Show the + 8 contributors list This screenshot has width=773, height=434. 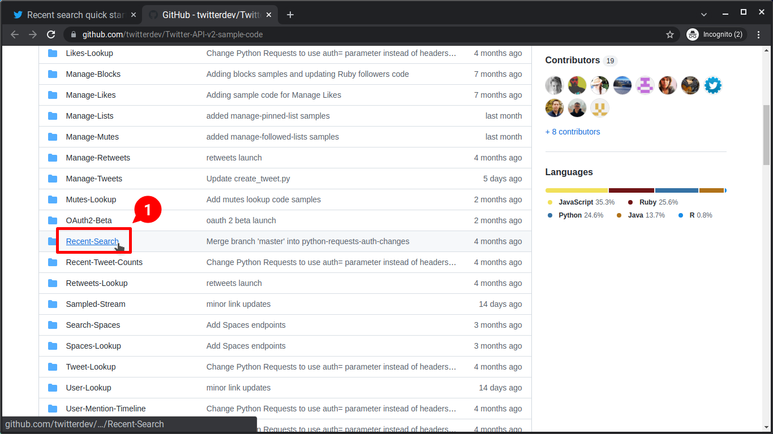point(573,132)
